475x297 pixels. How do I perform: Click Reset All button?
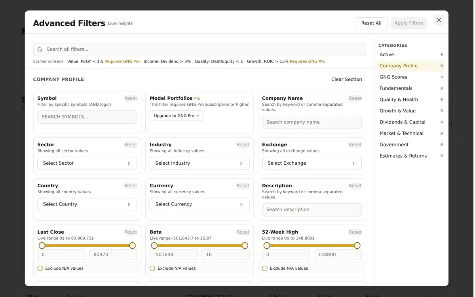point(371,23)
